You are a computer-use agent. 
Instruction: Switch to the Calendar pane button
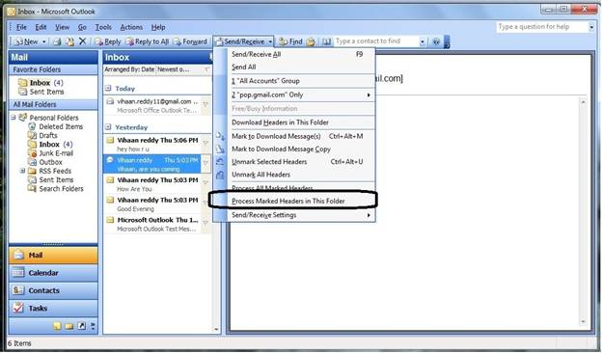pyautogui.click(x=53, y=273)
